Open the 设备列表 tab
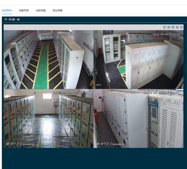This screenshot has height=169, width=187. pos(24,10)
